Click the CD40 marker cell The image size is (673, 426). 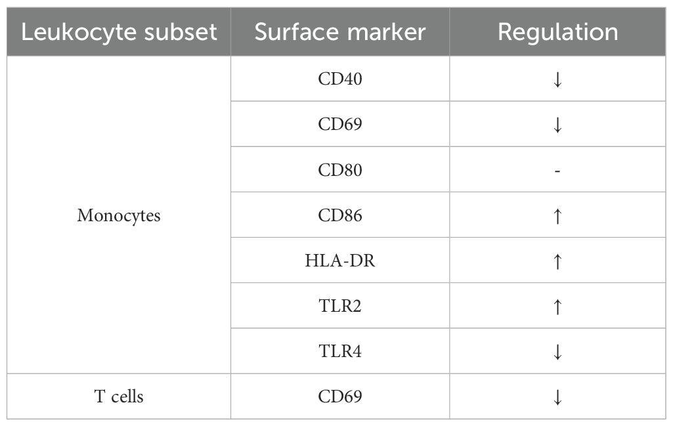pyautogui.click(x=339, y=79)
